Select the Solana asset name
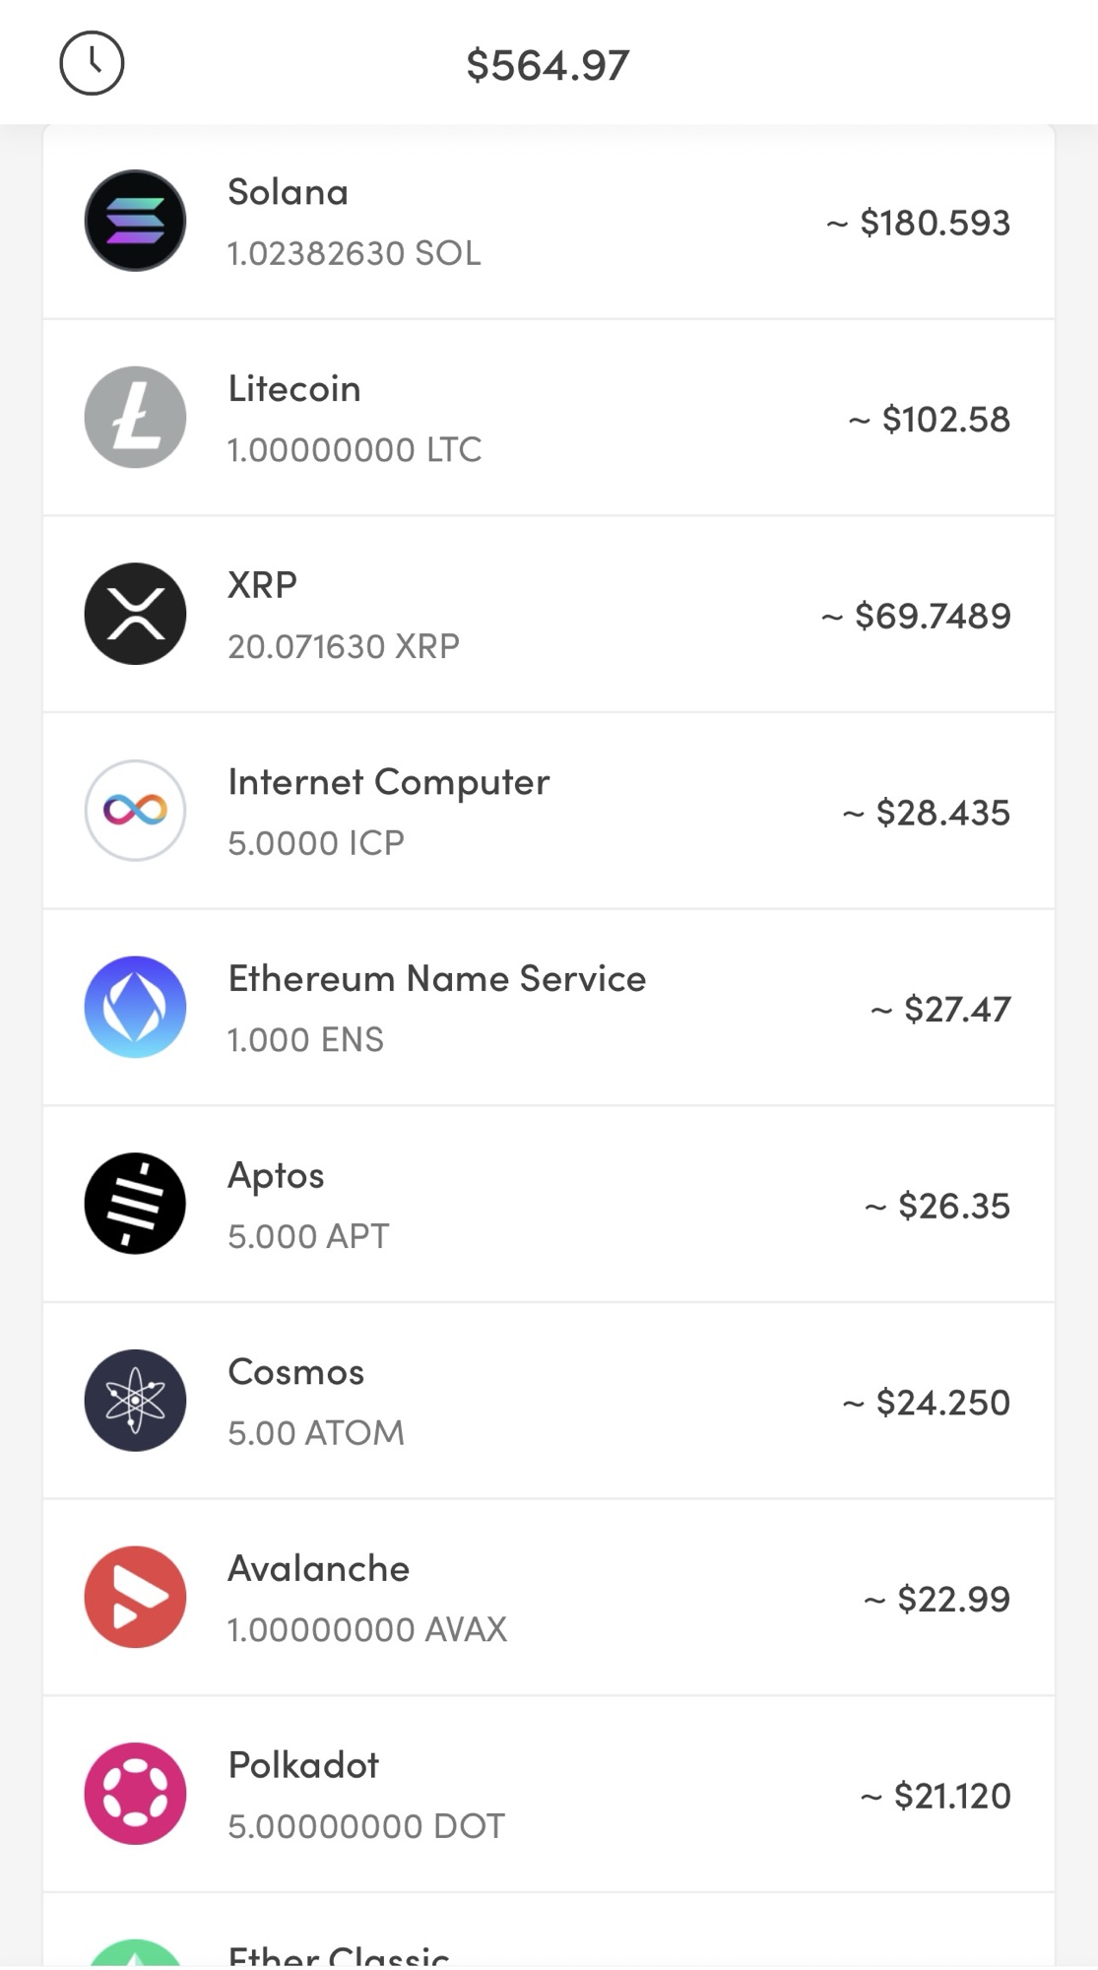1098x1970 pixels. coord(288,192)
